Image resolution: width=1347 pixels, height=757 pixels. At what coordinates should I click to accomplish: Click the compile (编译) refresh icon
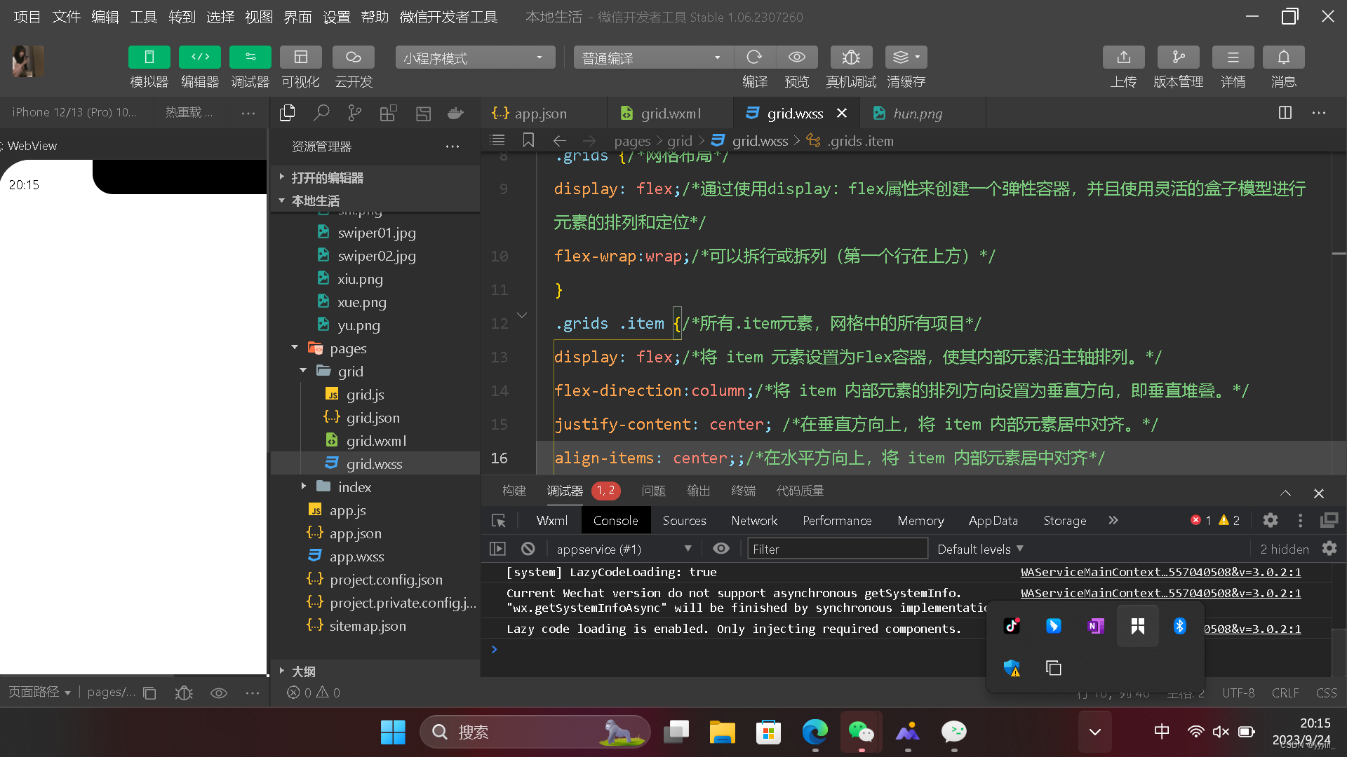(754, 57)
